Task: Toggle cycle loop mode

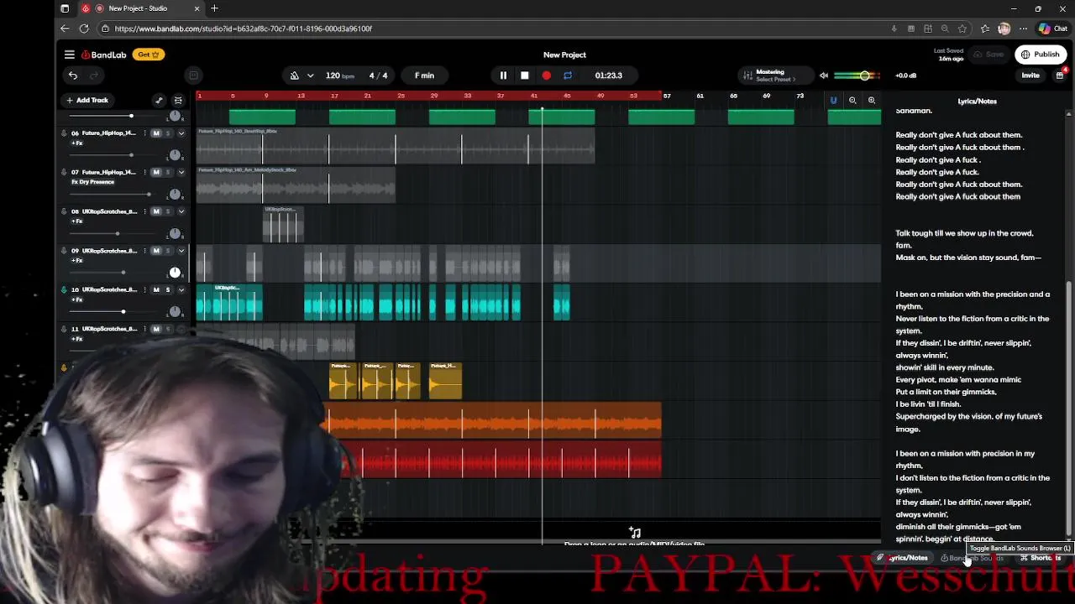Action: point(568,75)
